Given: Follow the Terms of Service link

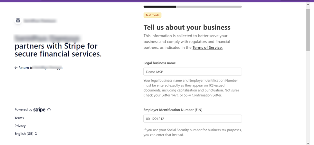Looking at the screenshot, I should [207, 47].
